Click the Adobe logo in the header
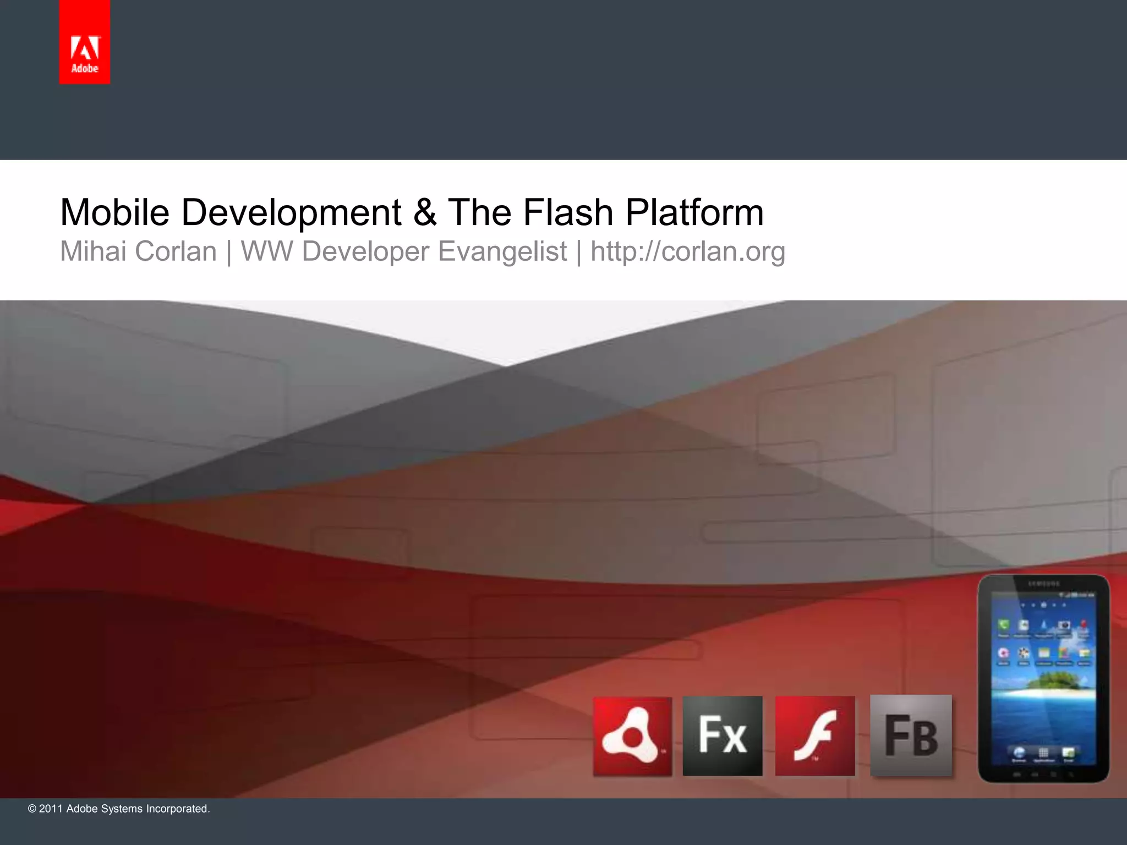Image resolution: width=1127 pixels, height=845 pixels. tap(85, 42)
